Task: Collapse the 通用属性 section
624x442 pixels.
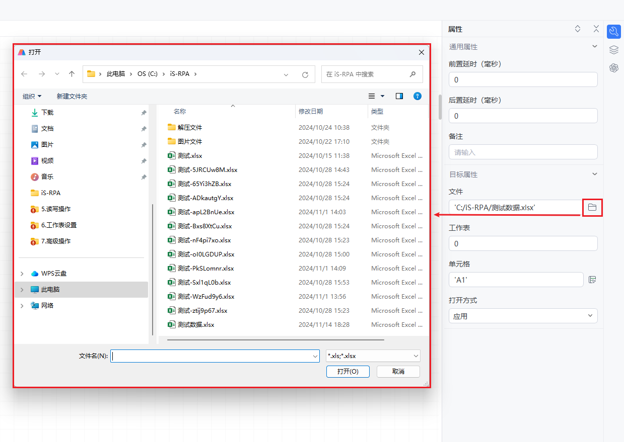Action: click(x=595, y=46)
